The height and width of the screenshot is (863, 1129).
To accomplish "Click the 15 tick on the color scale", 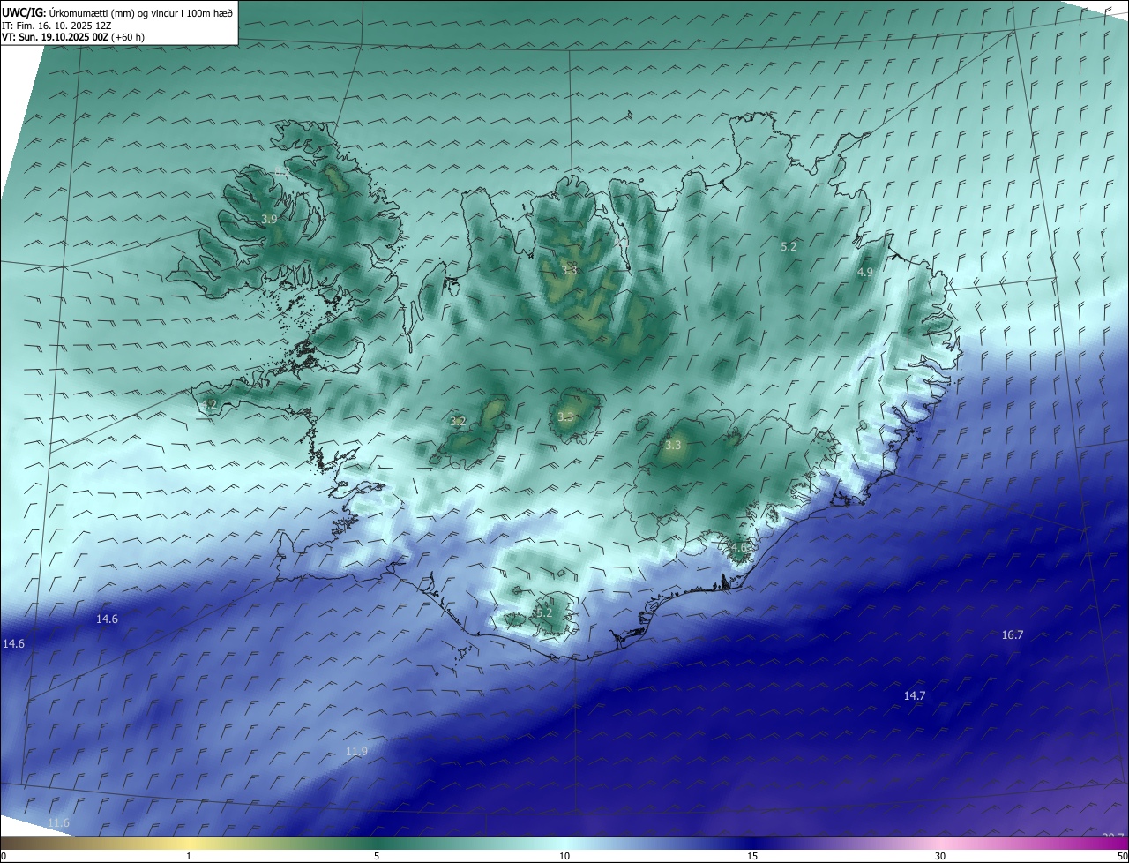I will click(752, 856).
